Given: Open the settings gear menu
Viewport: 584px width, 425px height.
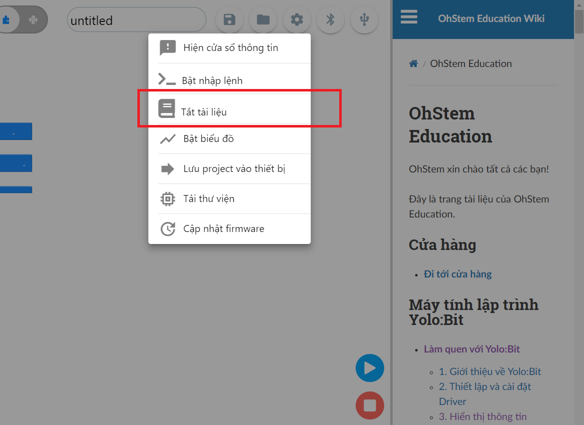Looking at the screenshot, I should (297, 18).
